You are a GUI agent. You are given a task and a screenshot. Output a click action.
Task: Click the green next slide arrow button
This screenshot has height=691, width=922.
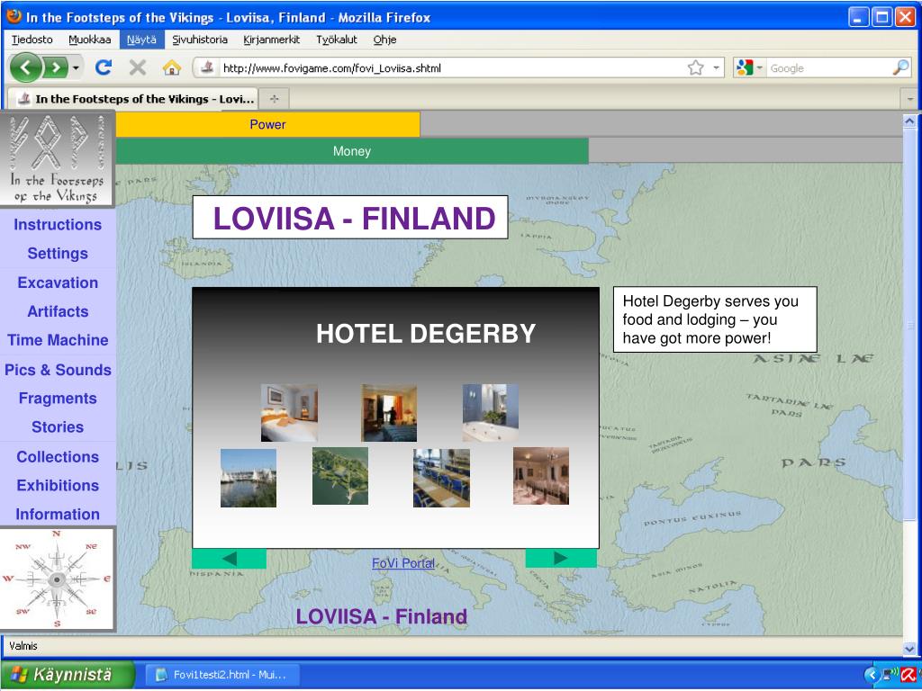(561, 558)
